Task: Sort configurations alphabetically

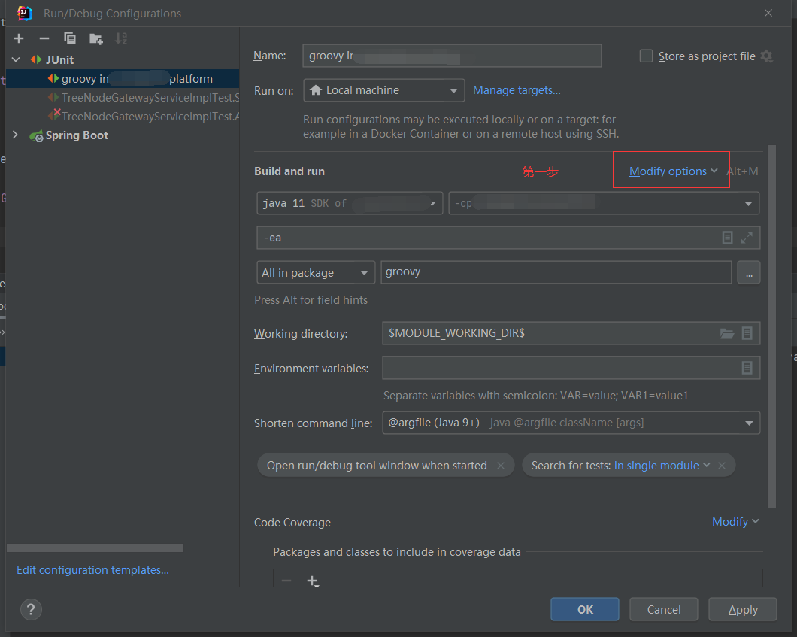Action: (120, 38)
